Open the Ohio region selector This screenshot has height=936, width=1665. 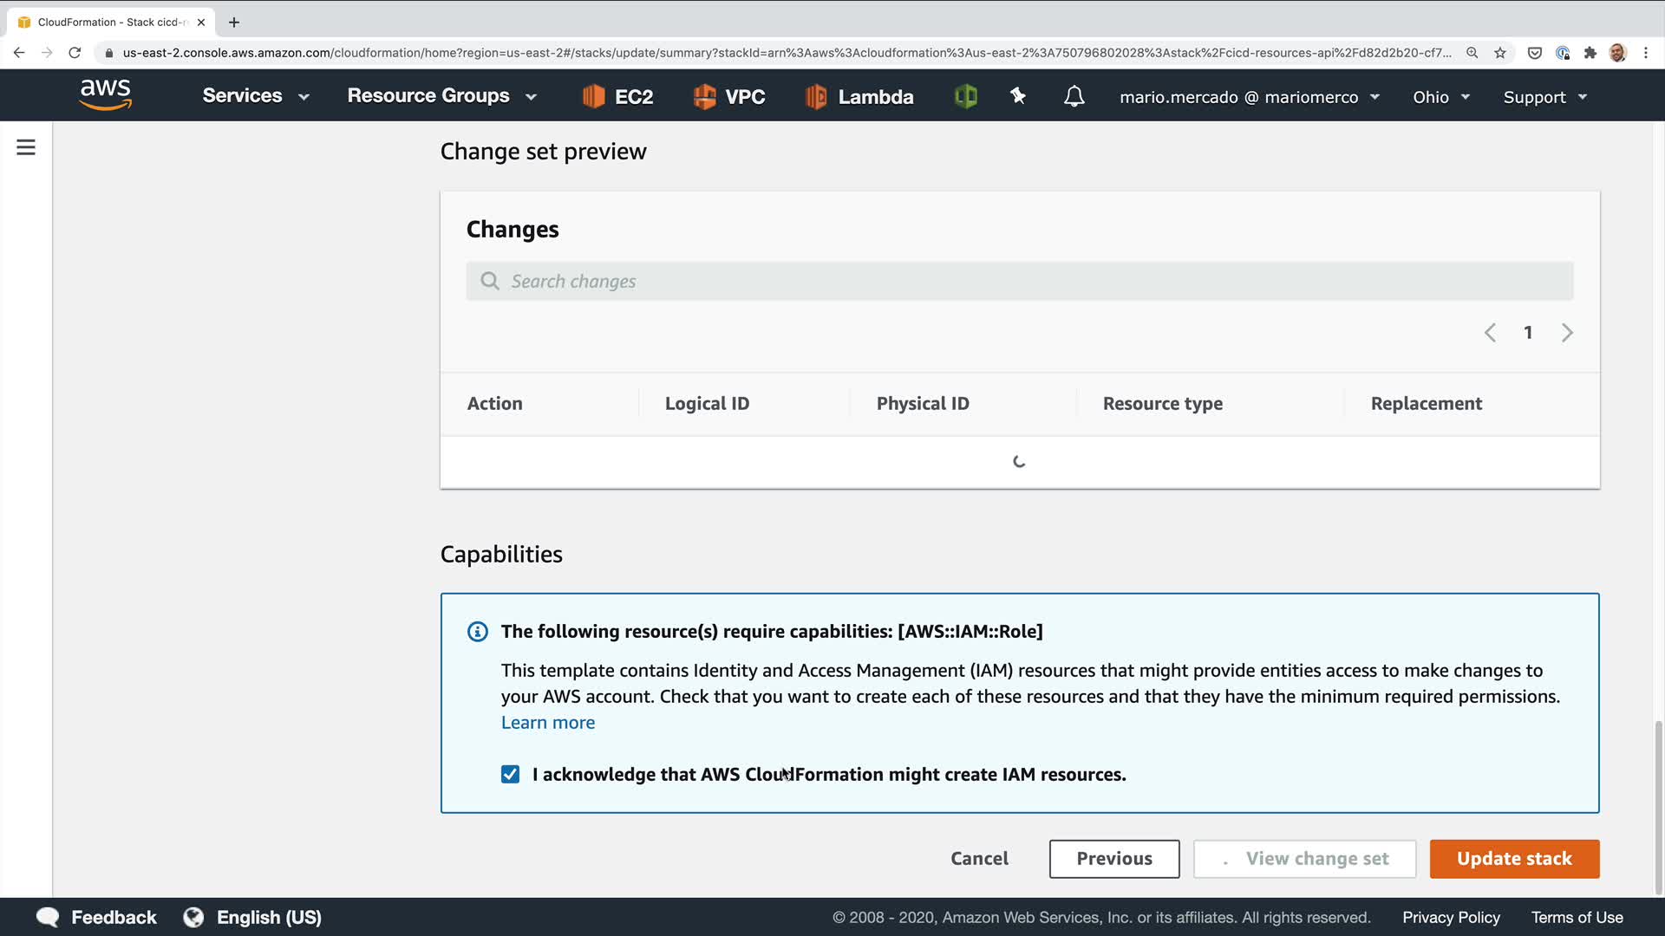coord(1440,97)
